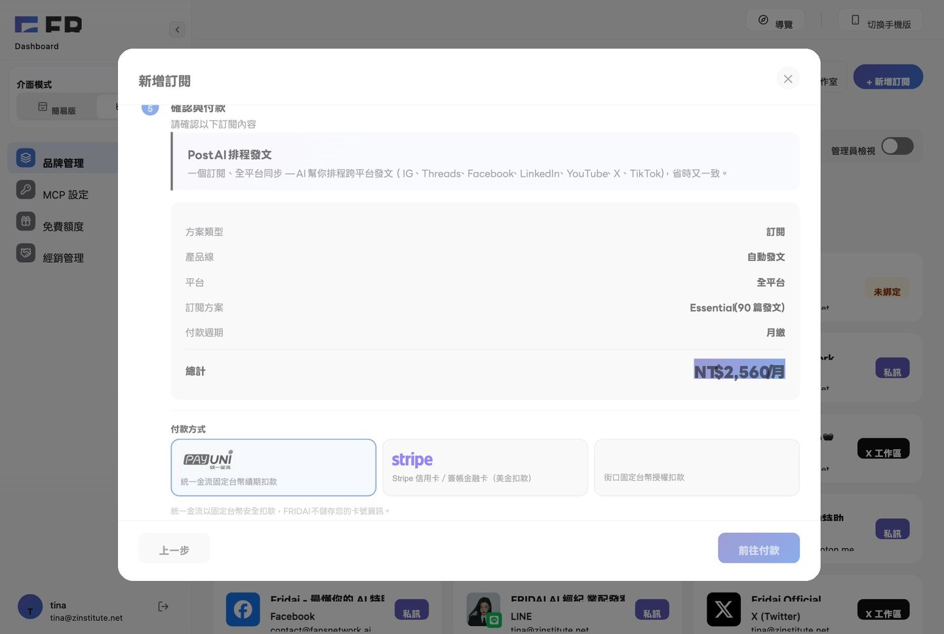944x634 pixels.
Task: Click the PostAI 排程發文 heading
Action: click(229, 155)
